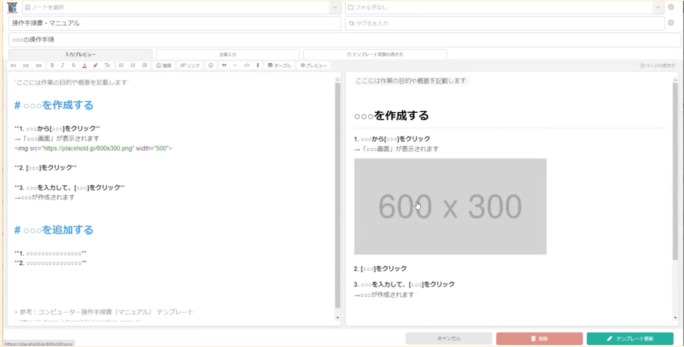
Task: Switch to the 入力/プレビュー tab
Action: click(x=80, y=54)
